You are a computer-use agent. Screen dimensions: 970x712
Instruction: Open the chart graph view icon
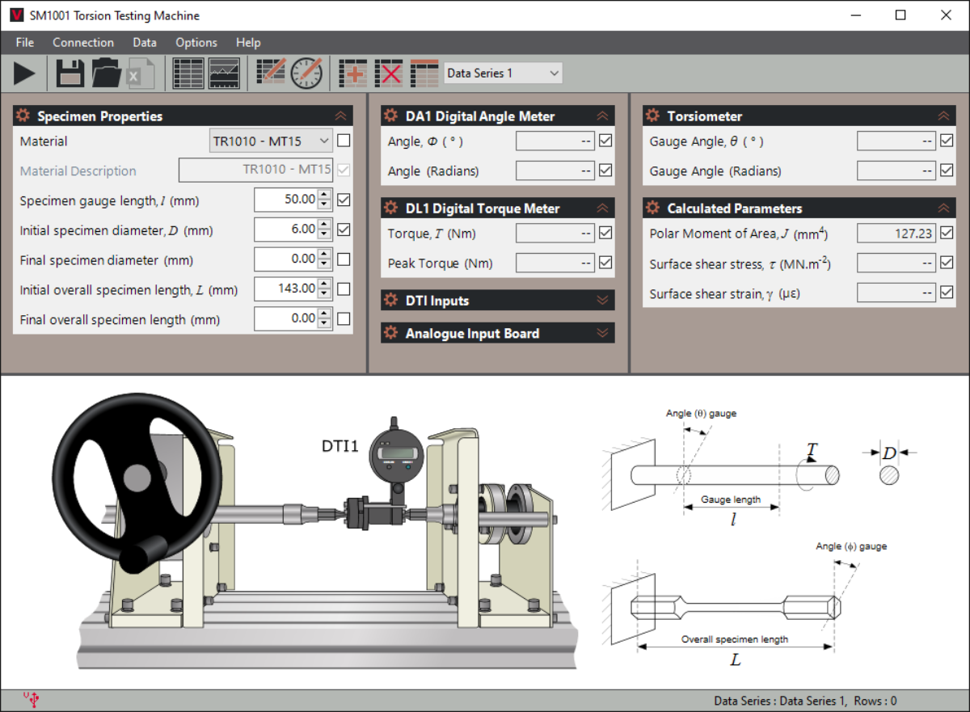pyautogui.click(x=224, y=74)
